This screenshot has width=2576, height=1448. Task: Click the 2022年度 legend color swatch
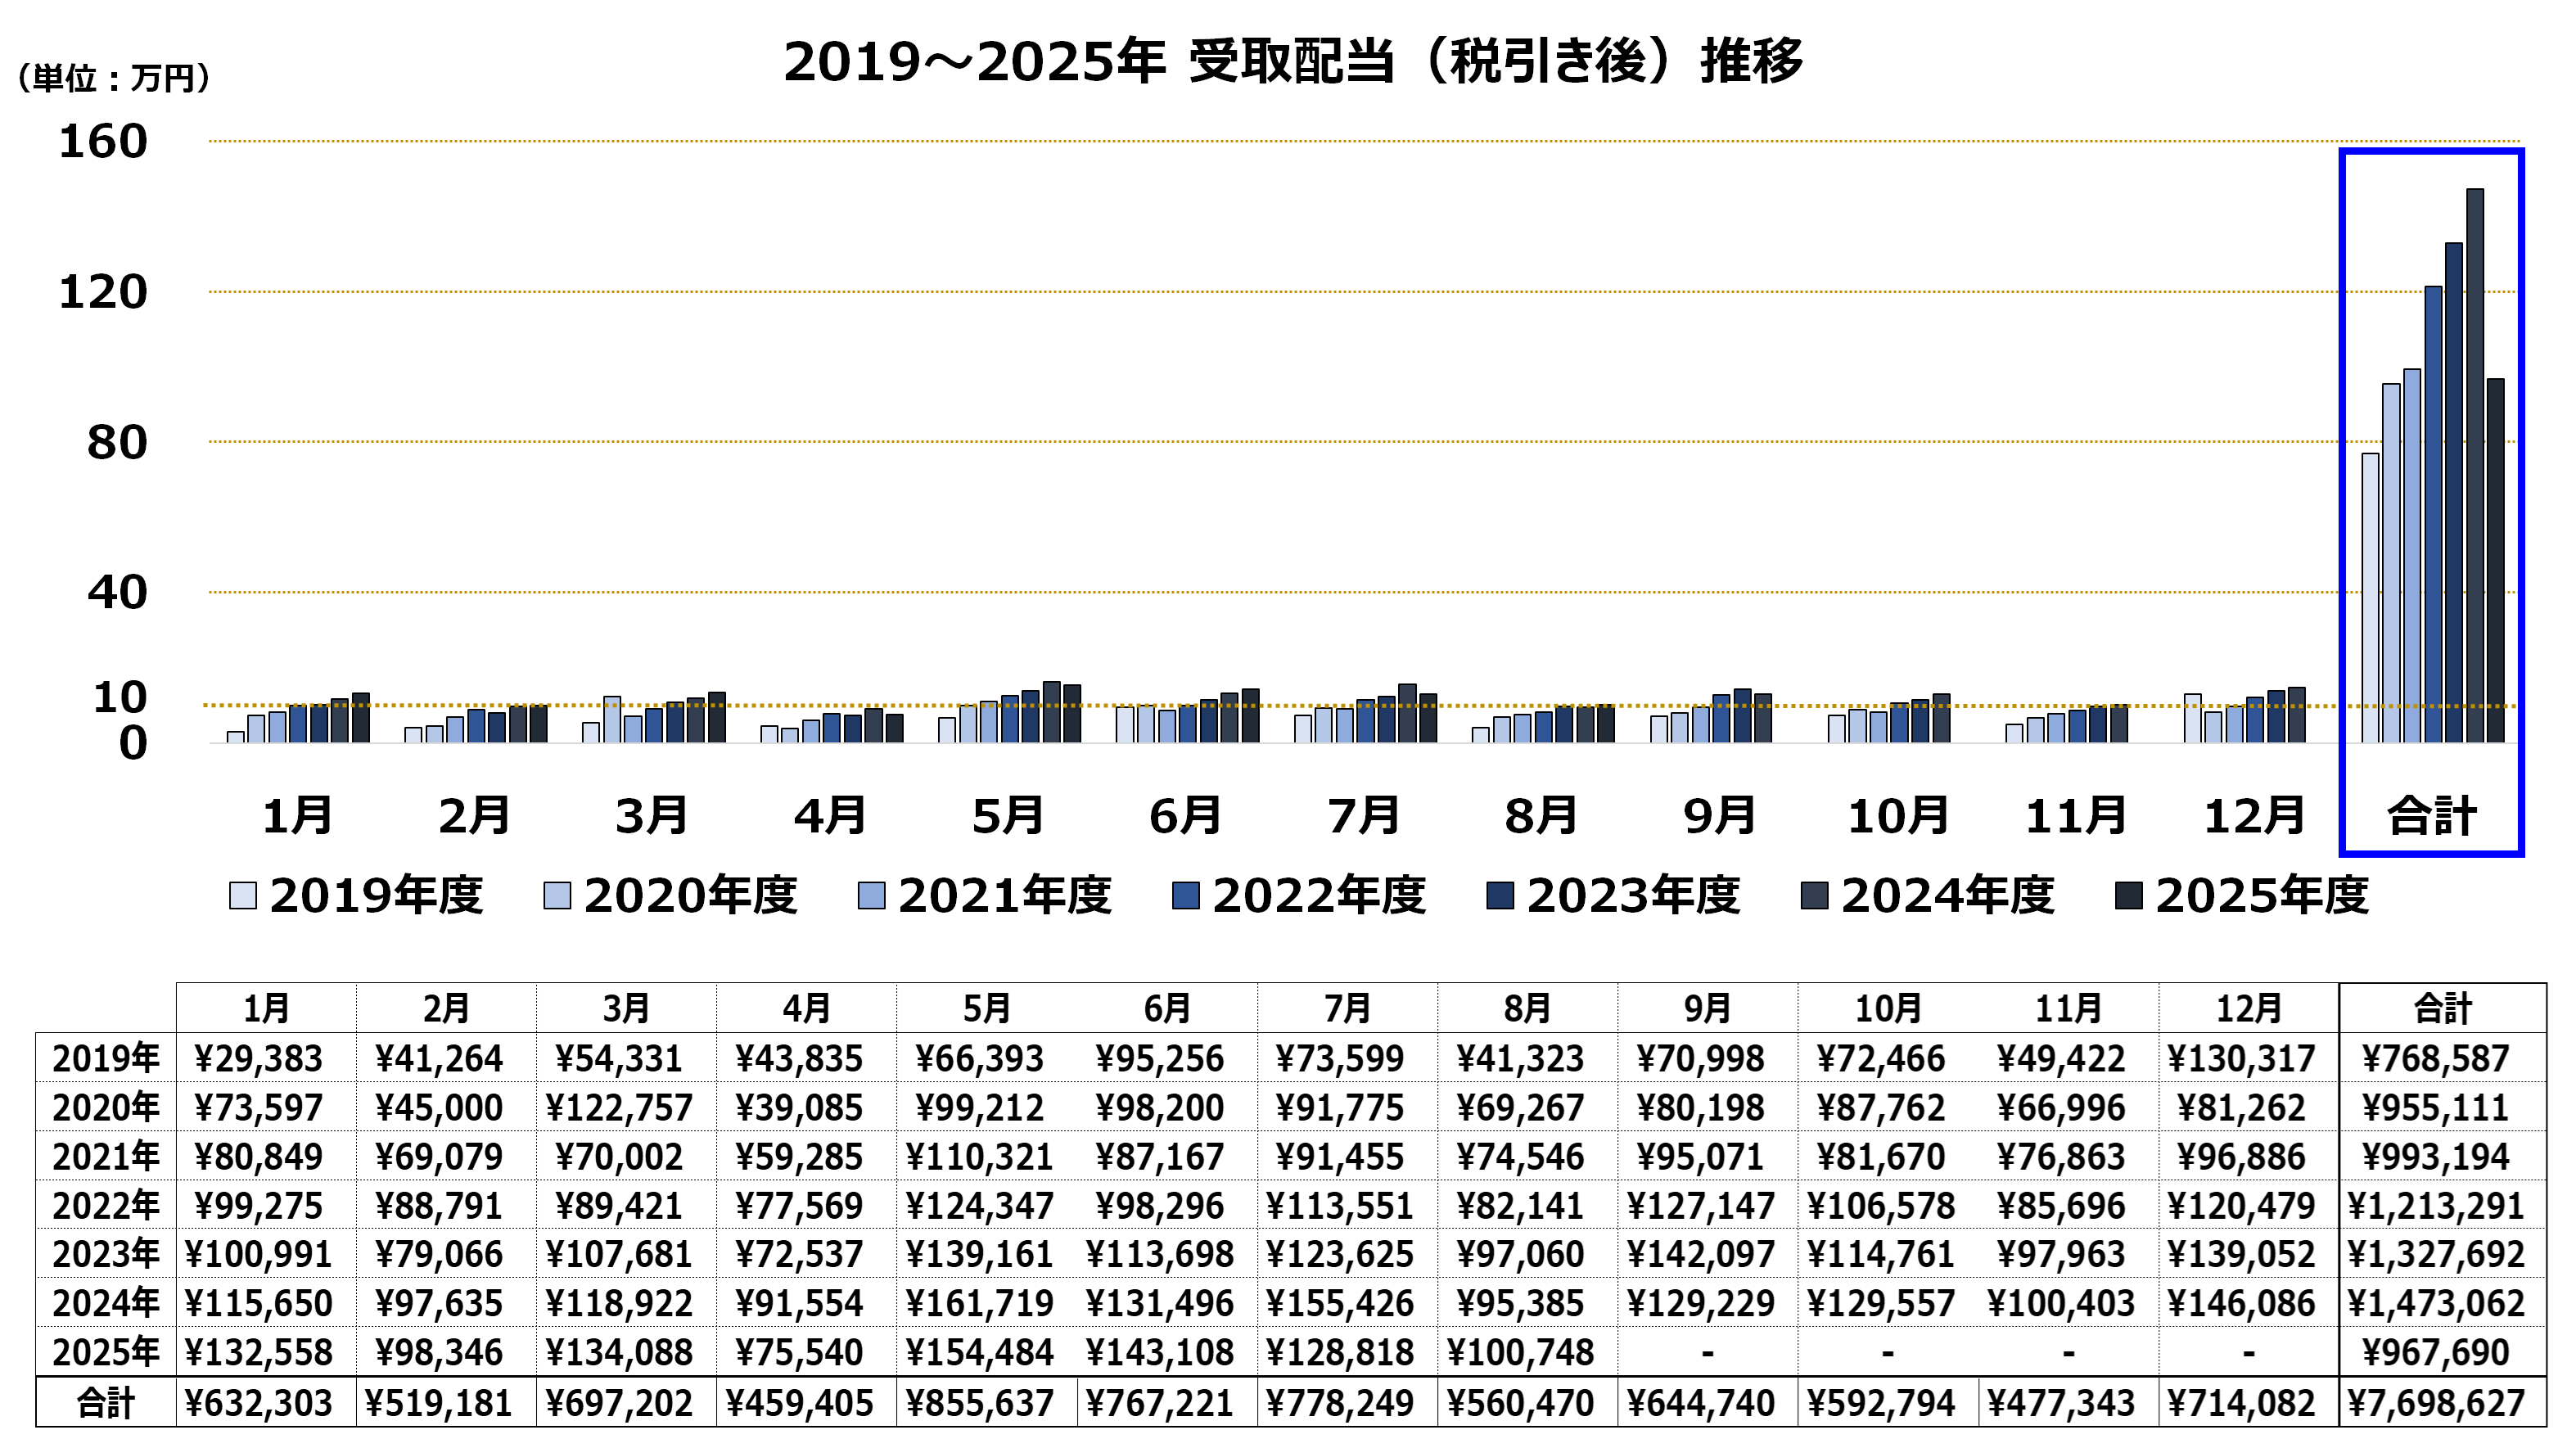1185,895
